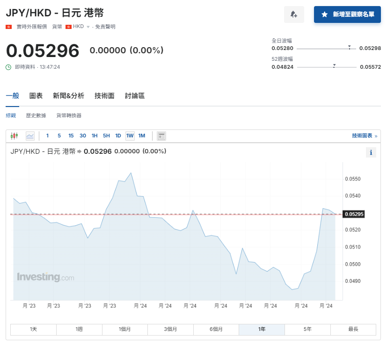387x351 pixels.
Task: Open the 歷史數據 sub-tab
Action: [36, 115]
